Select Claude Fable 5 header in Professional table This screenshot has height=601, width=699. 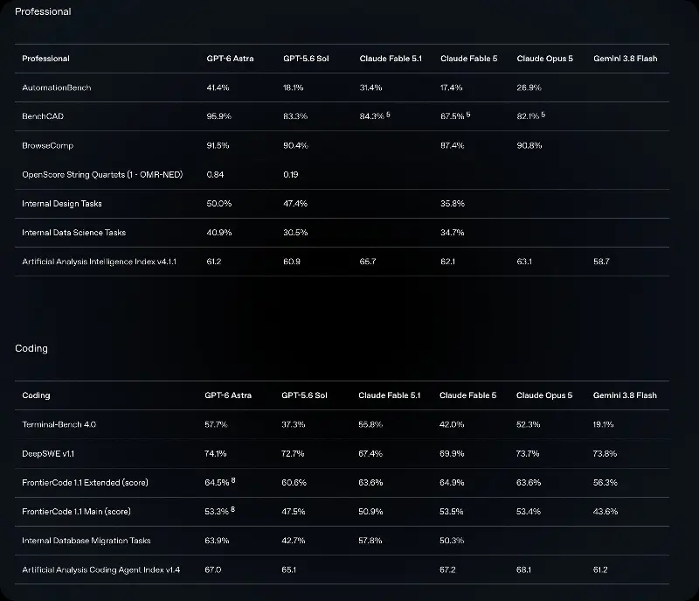[x=468, y=59]
